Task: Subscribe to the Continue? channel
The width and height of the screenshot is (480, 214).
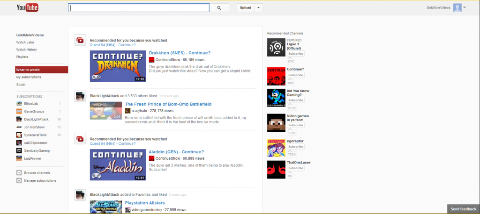Action: pyautogui.click(x=296, y=75)
